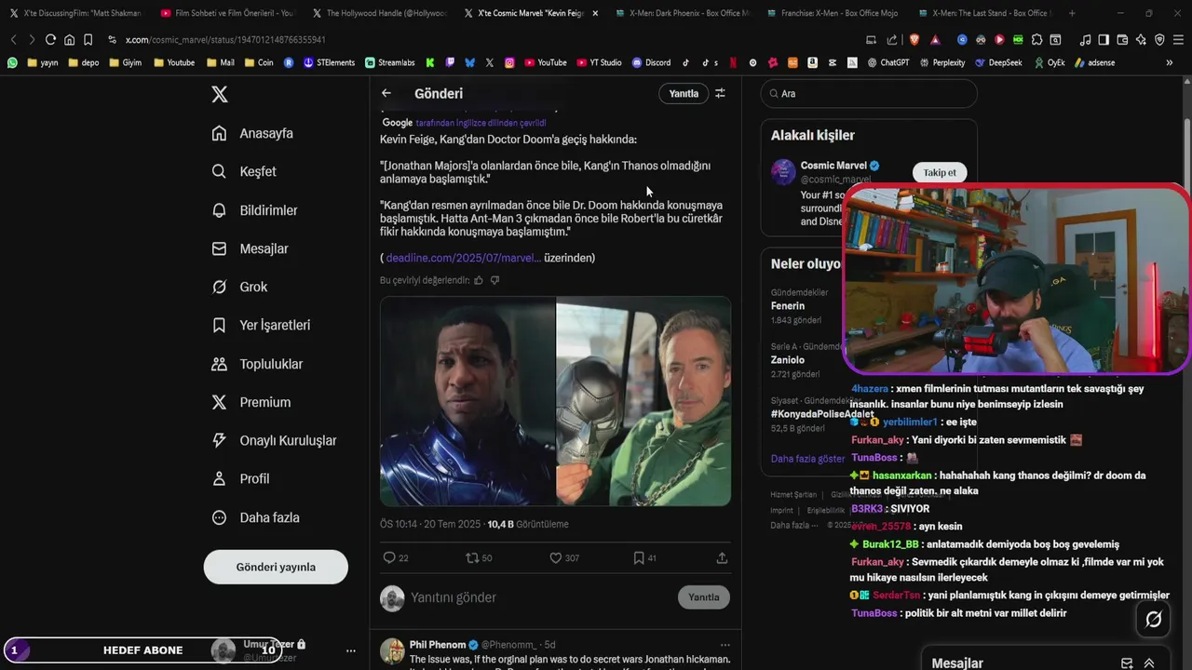Click the Ara search field

click(869, 93)
